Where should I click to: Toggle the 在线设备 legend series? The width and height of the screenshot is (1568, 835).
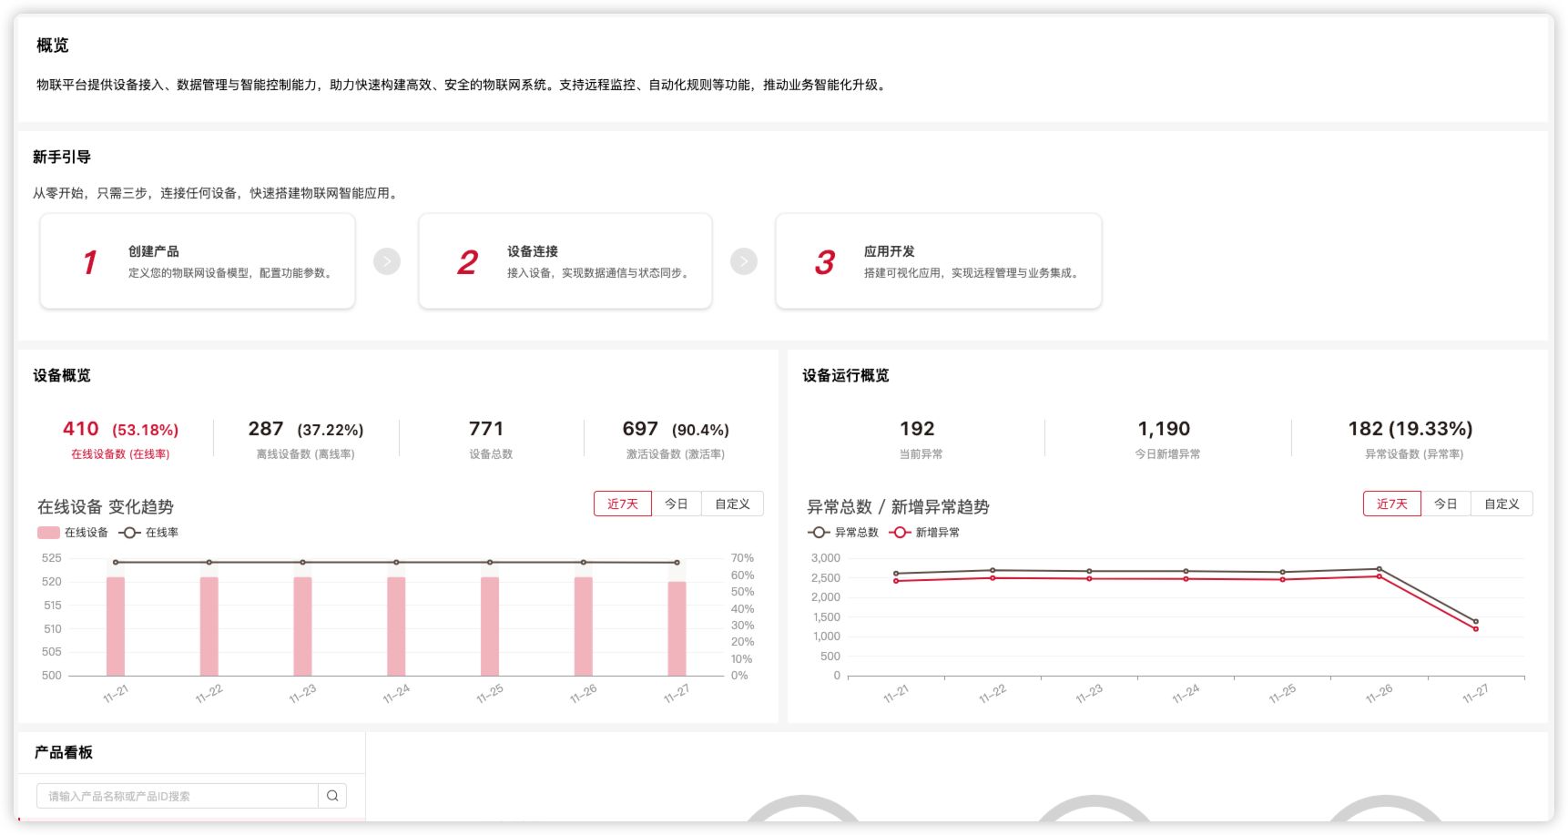tap(73, 533)
